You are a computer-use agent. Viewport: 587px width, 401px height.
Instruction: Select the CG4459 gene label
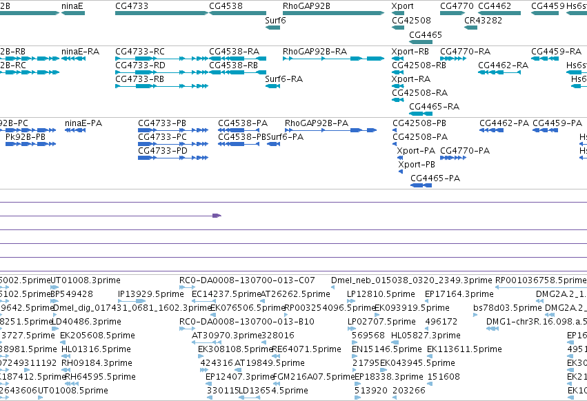click(x=548, y=6)
